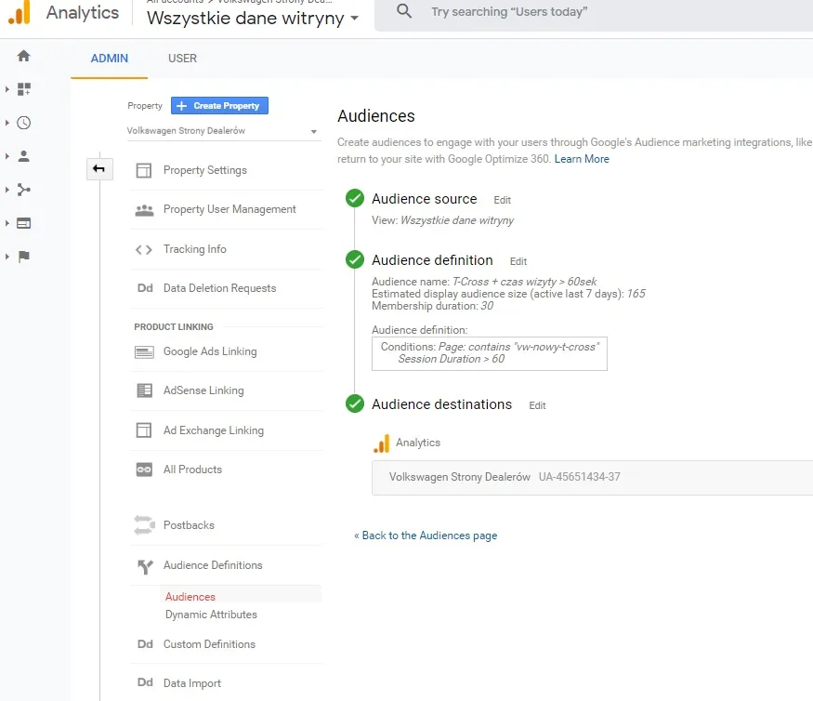Screen dimensions: 813x701
Task: Click the Tracking Info code brackets icon
Action: [144, 249]
